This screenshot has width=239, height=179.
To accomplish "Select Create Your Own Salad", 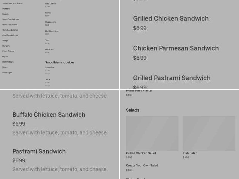I will (142, 165).
